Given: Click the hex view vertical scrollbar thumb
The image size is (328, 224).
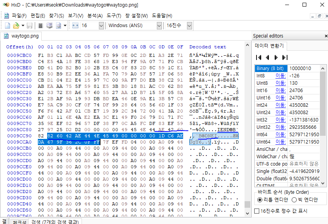Looking at the screenshot, I should (247, 204).
